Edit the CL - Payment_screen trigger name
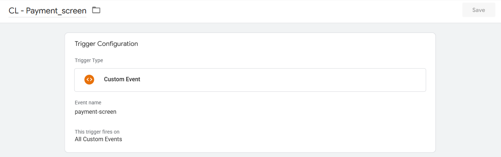Image resolution: width=501 pixels, height=157 pixels. (x=48, y=10)
